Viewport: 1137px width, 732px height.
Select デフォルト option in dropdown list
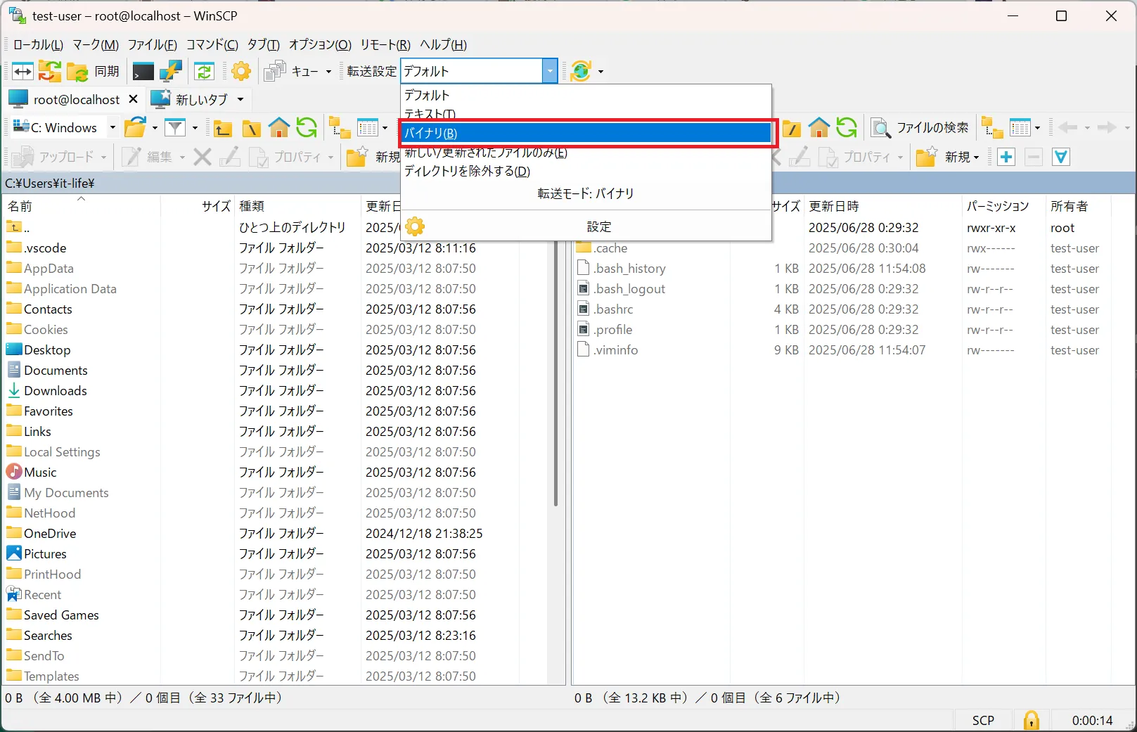[586, 95]
